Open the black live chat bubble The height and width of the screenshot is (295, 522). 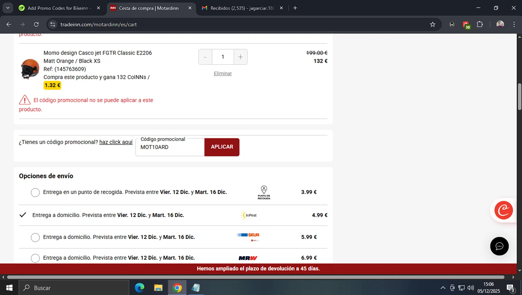pos(499,246)
